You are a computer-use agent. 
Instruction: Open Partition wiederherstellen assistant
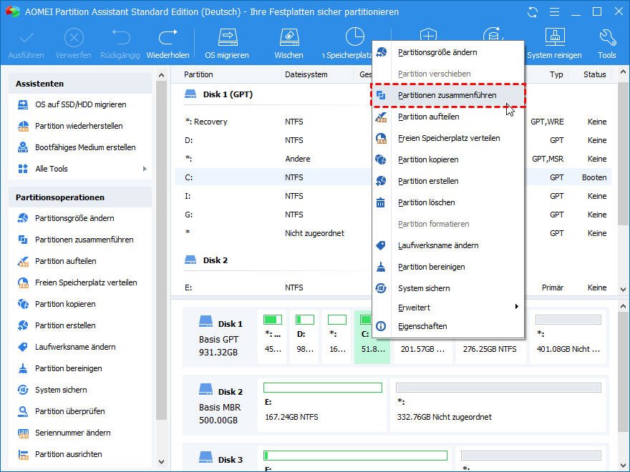point(80,126)
